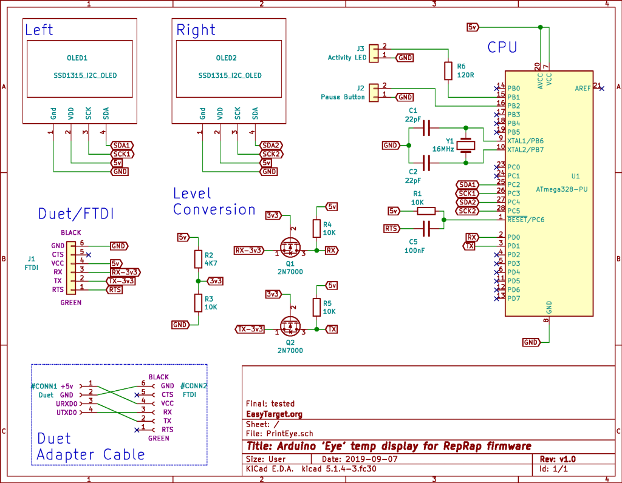Image resolution: width=622 pixels, height=483 pixels.
Task: Select the U1 ATmega328-PU chip body
Action: [549, 194]
